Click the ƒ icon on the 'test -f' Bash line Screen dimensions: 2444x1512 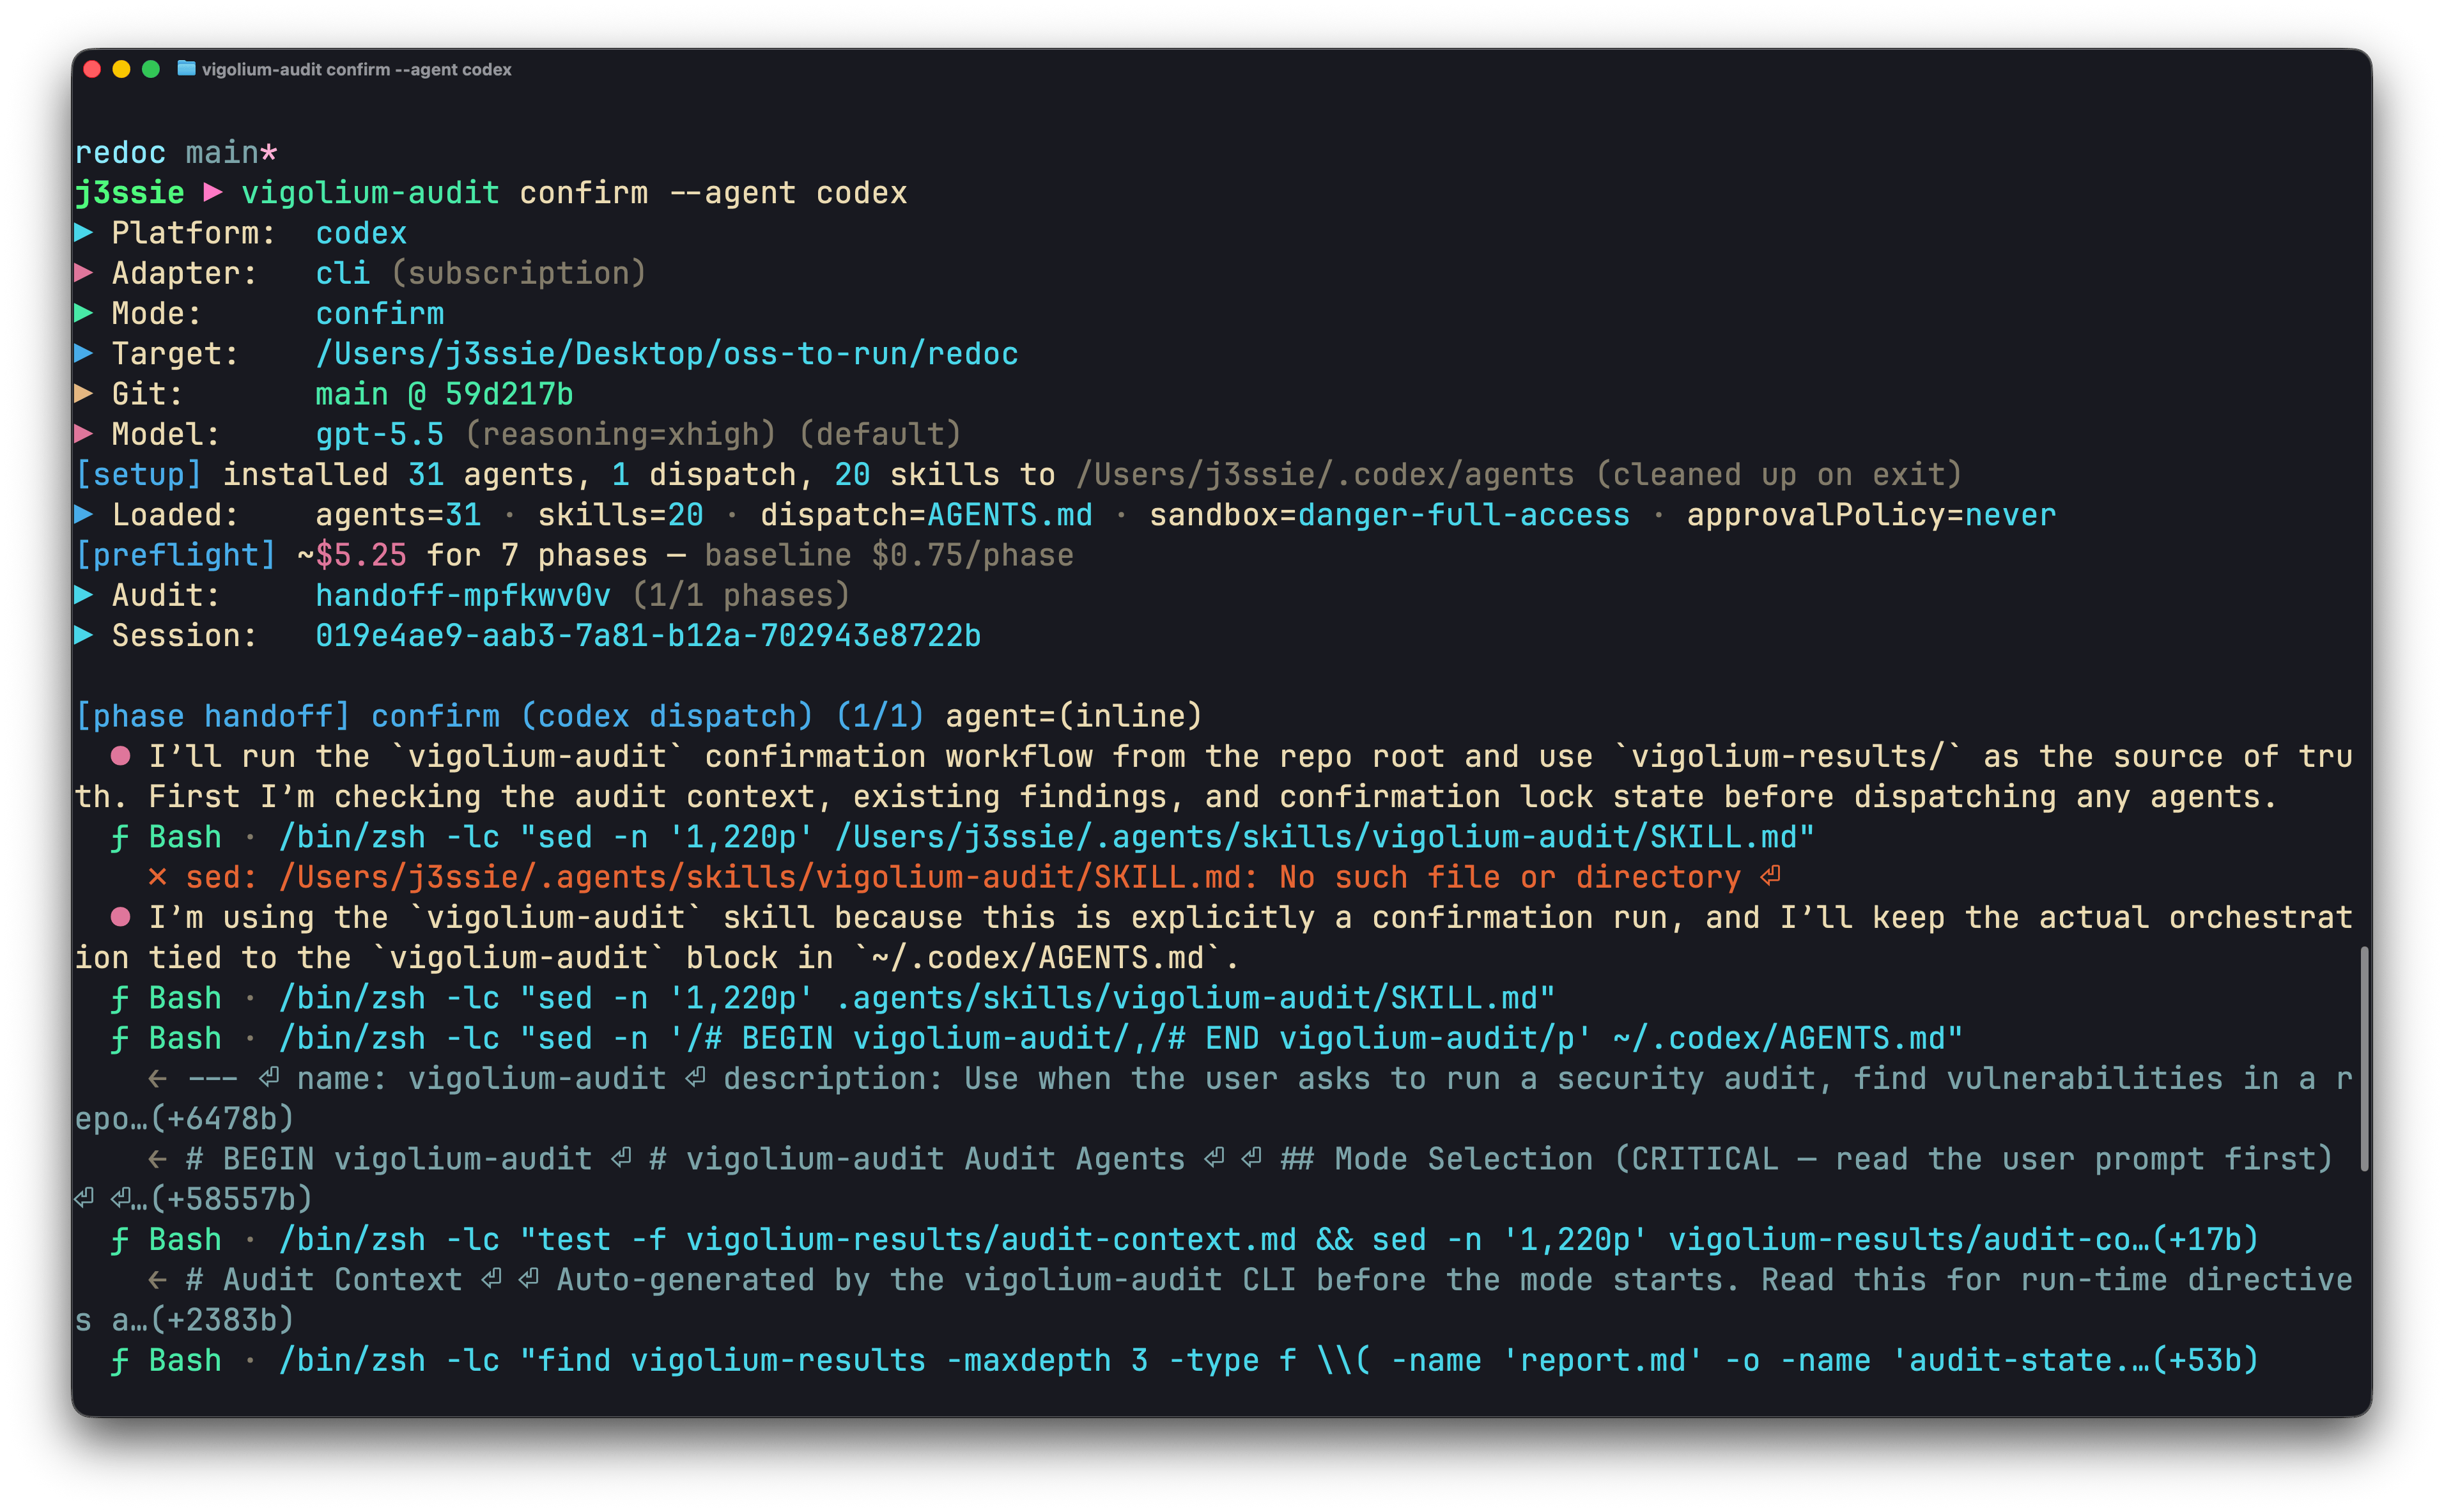tap(120, 1239)
